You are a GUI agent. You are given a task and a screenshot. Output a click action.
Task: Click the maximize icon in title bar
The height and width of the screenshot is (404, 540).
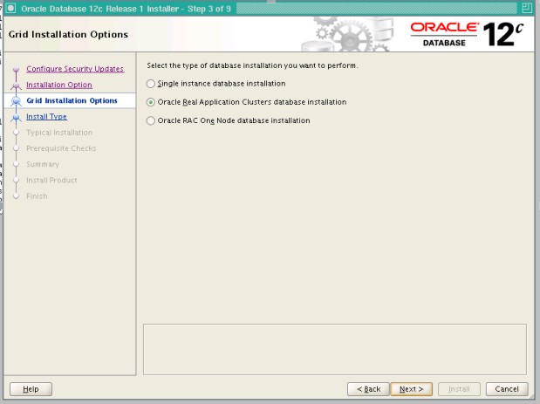(x=527, y=8)
